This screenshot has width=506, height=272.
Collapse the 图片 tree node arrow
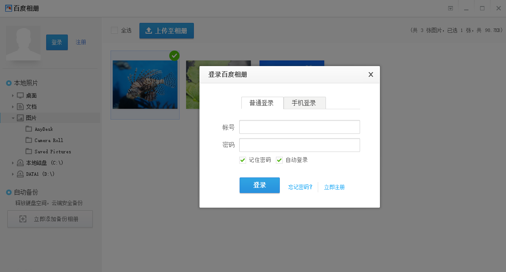click(13, 118)
